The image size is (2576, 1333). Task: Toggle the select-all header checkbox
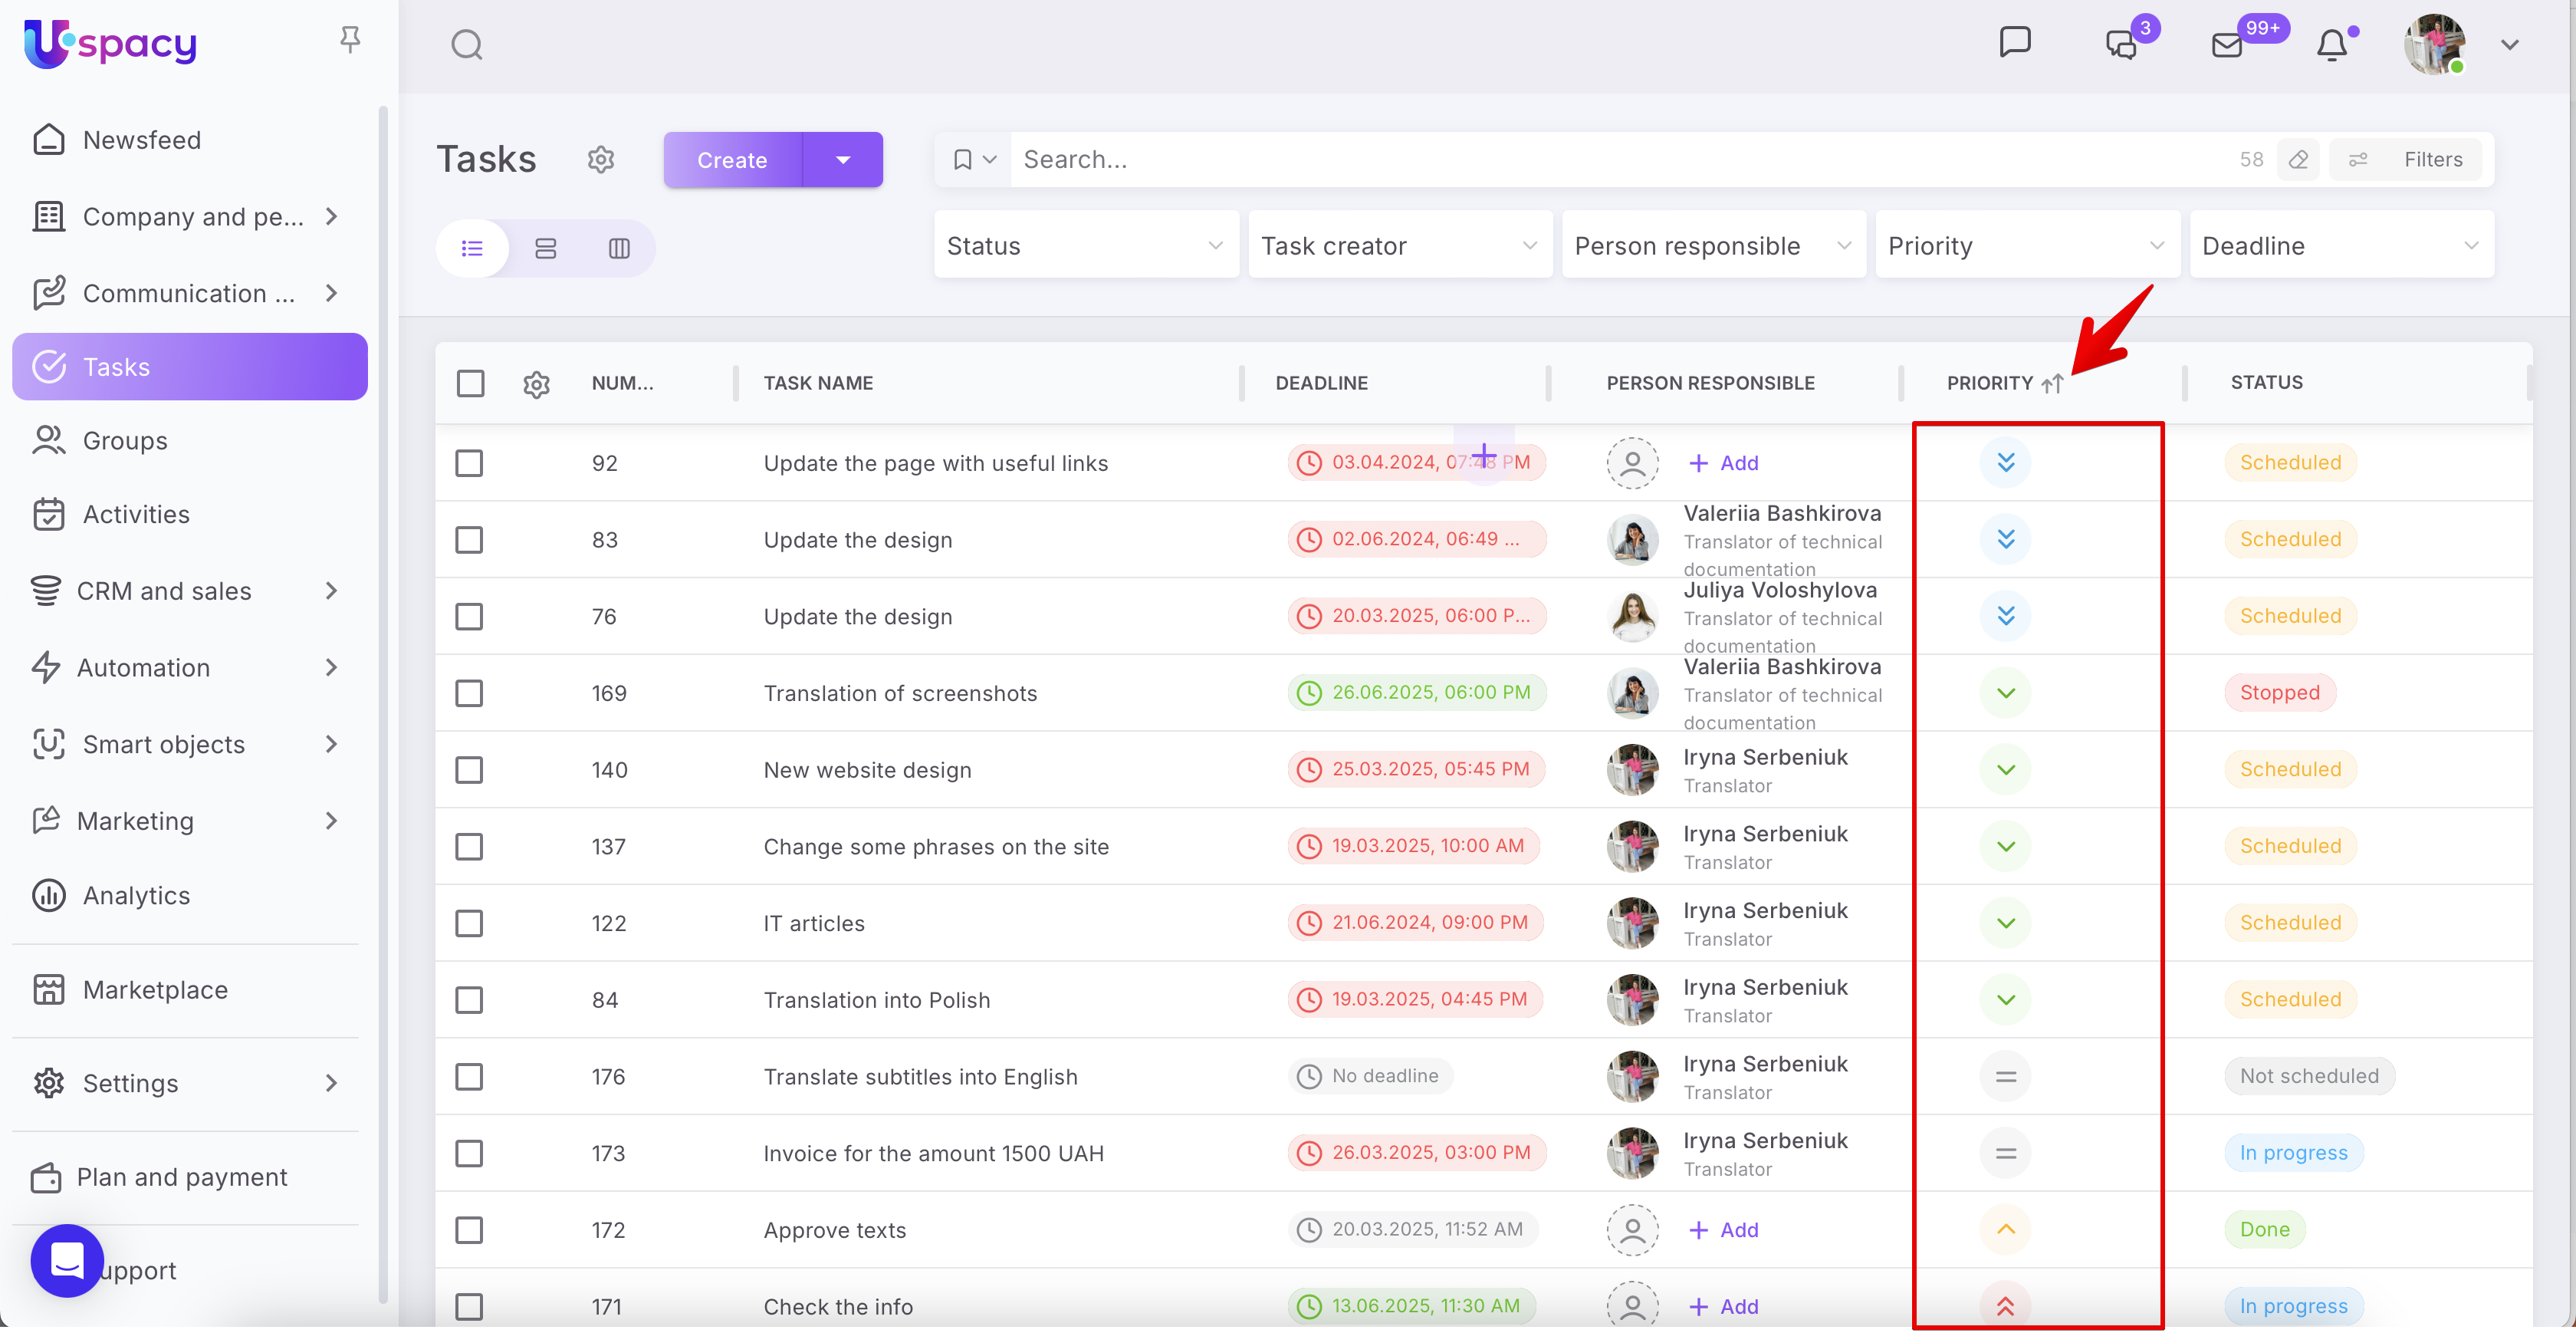tap(470, 383)
